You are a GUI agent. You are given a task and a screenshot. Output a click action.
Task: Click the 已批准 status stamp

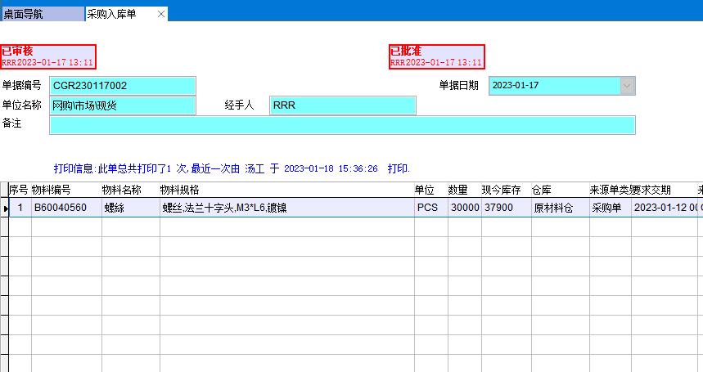coord(437,56)
